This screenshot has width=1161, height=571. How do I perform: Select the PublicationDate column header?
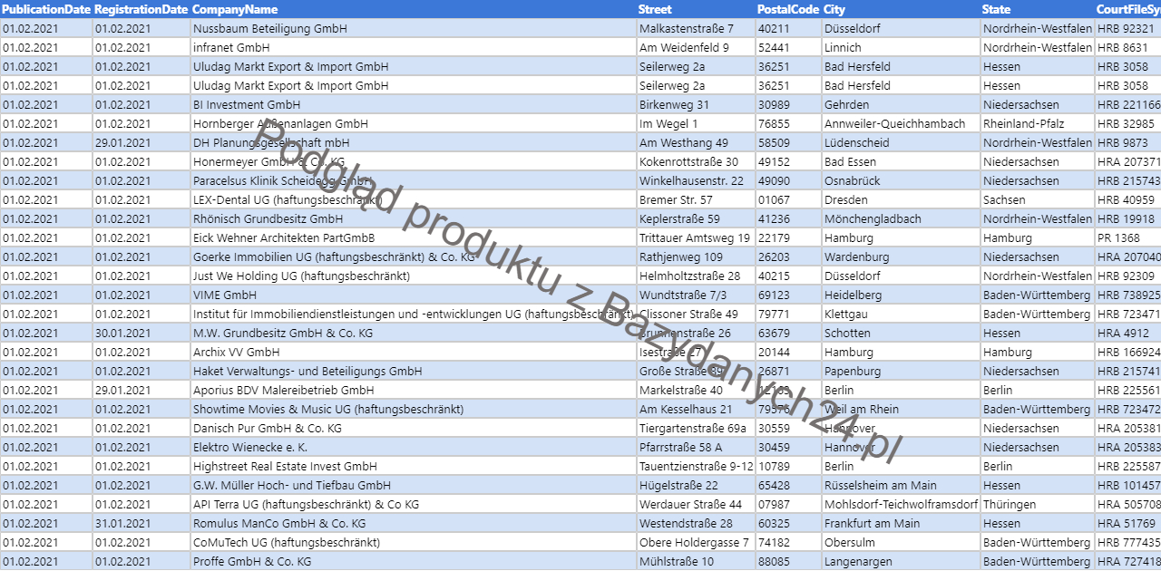(x=45, y=9)
